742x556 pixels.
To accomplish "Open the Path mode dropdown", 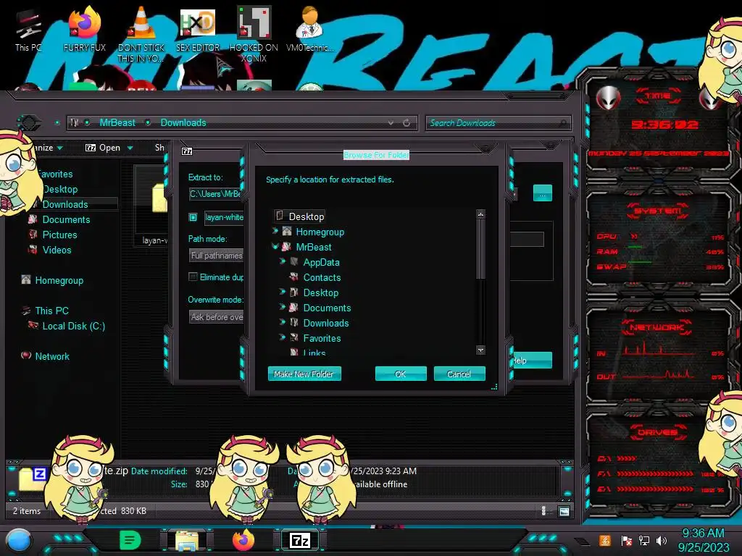I will coord(216,256).
